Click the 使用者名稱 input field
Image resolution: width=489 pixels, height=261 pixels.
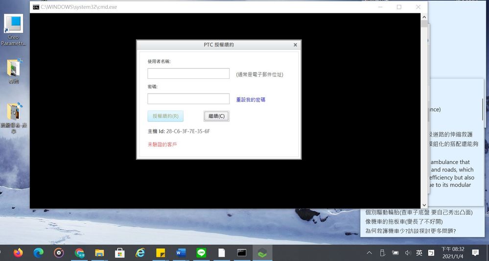click(188, 73)
